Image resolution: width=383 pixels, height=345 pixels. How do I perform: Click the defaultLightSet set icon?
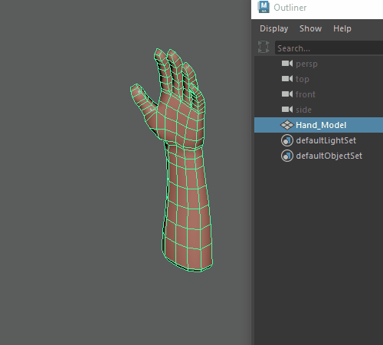tap(287, 140)
